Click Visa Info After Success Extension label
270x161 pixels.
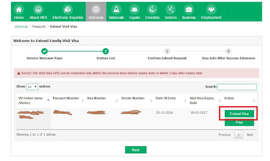coord(228,58)
